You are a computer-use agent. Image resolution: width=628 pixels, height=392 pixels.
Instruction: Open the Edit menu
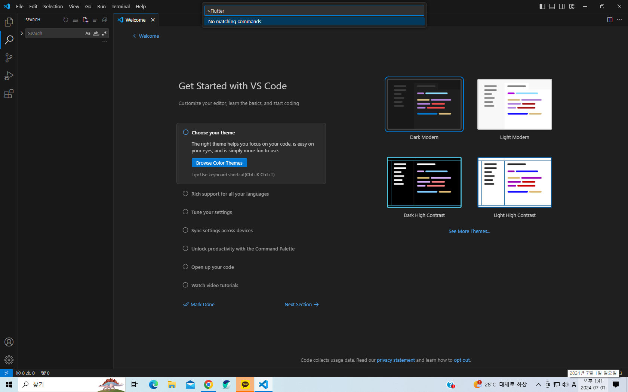[x=33, y=6]
